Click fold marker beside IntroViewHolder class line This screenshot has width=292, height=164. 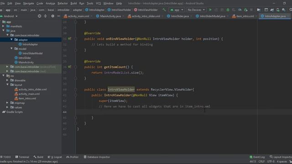point(76,89)
